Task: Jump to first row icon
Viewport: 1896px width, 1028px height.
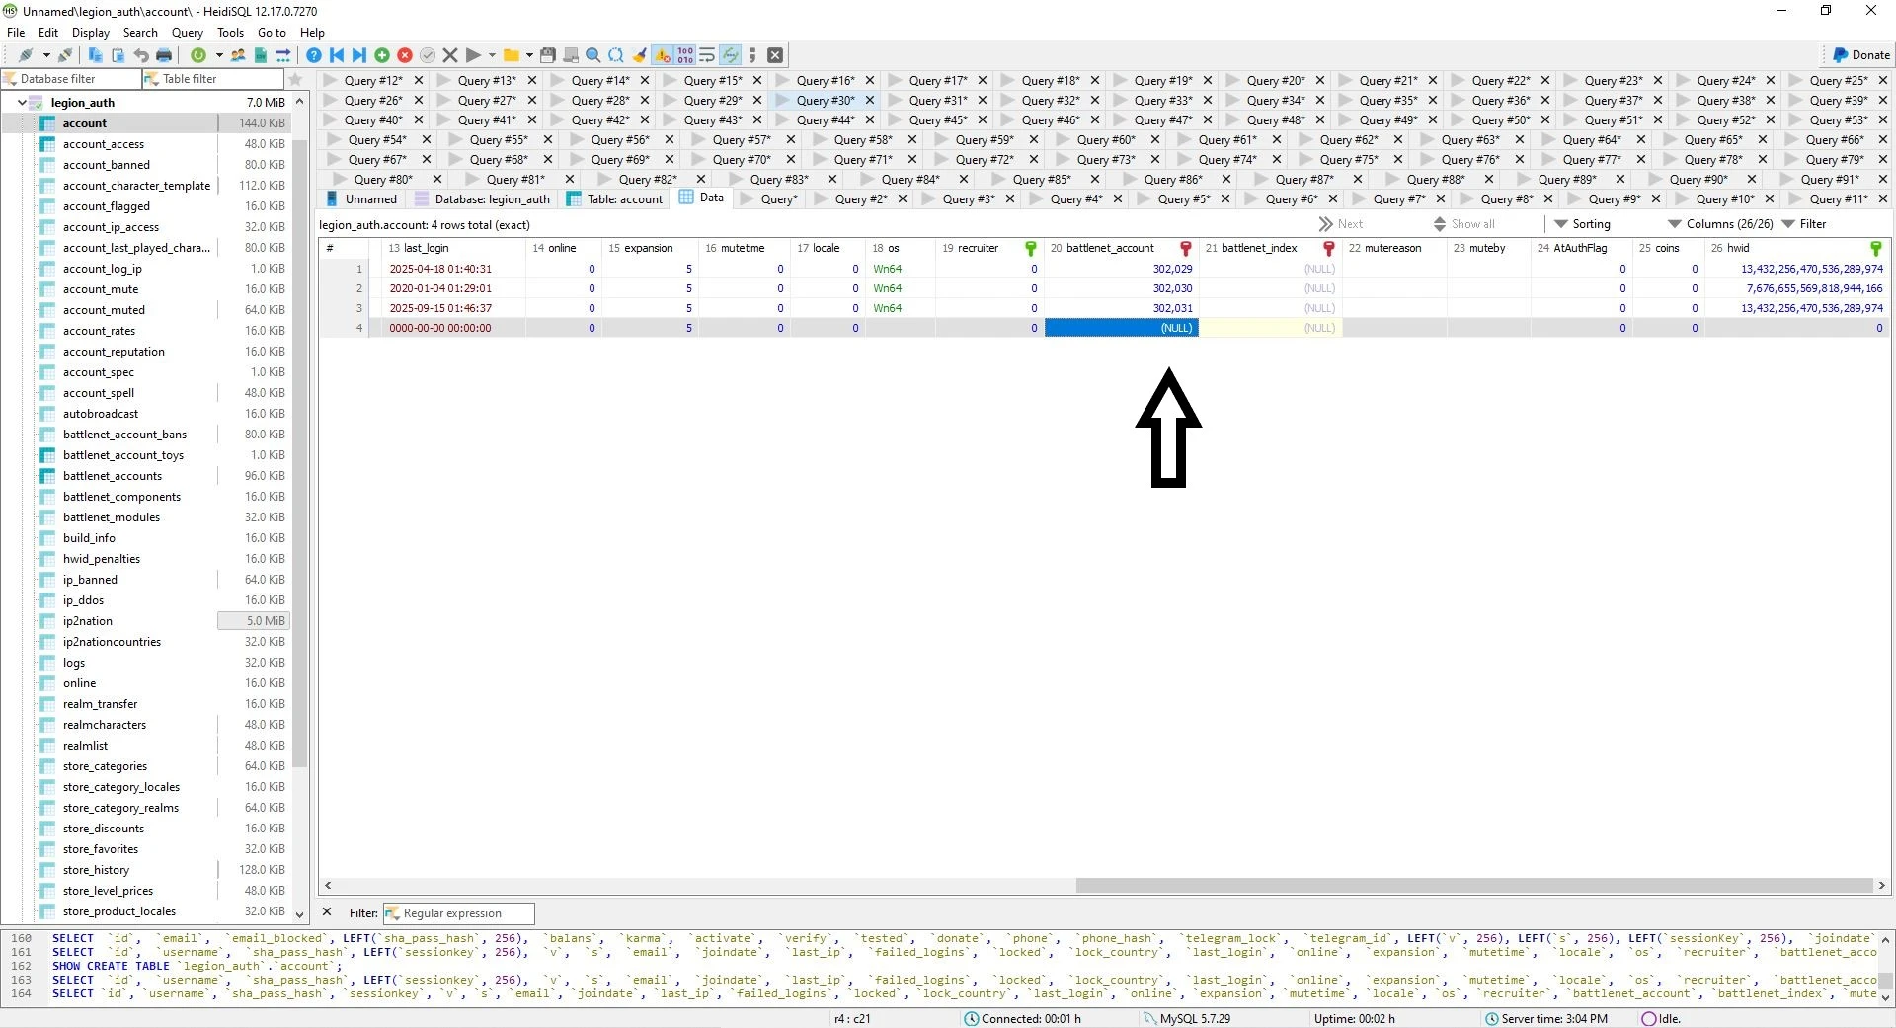Action: [337, 55]
